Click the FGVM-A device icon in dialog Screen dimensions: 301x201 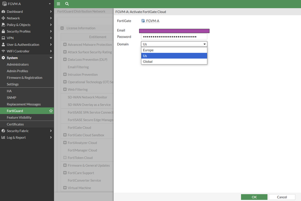point(143,21)
